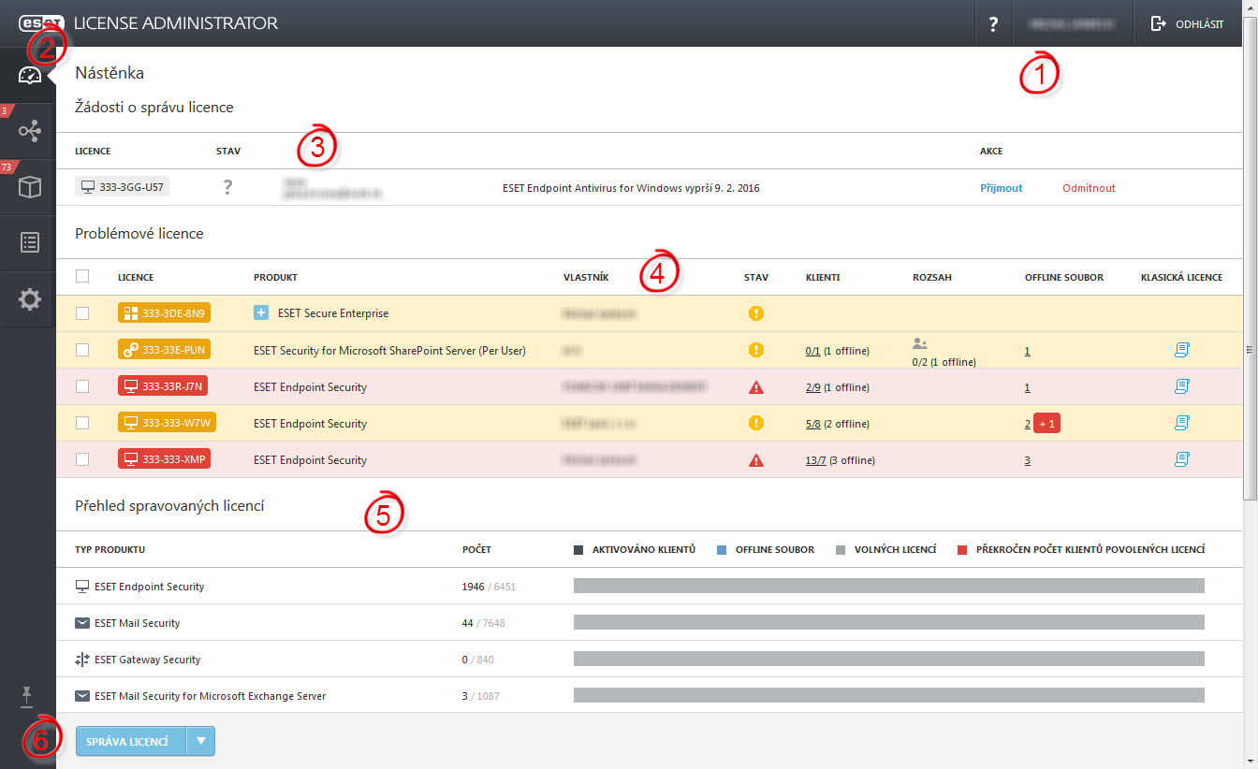
Task: Toggle select-all checkbox in Problémové licence header
Action: point(82,276)
